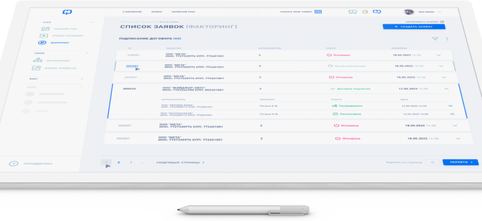Open Техподдержка support link
Viewport: 482px width, 221px height.
tap(38, 164)
